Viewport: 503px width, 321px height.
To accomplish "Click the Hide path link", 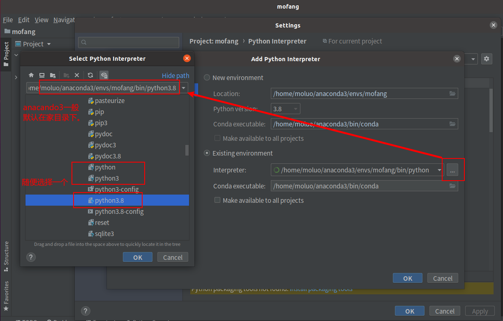I will click(x=175, y=76).
